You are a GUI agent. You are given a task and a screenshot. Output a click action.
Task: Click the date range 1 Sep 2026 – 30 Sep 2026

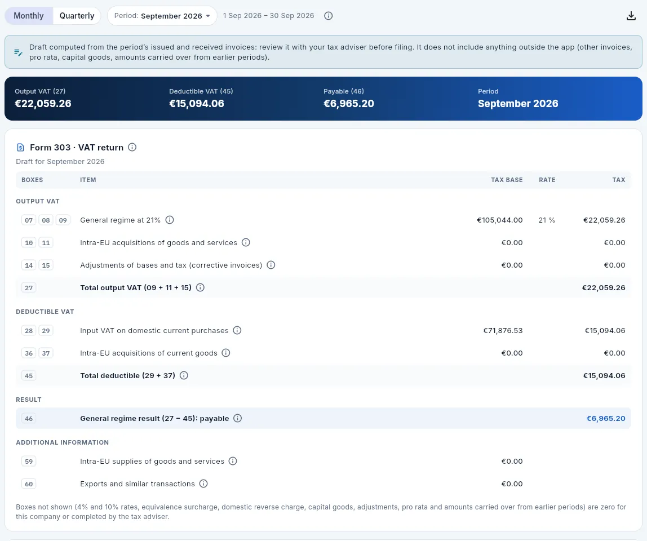pyautogui.click(x=269, y=16)
